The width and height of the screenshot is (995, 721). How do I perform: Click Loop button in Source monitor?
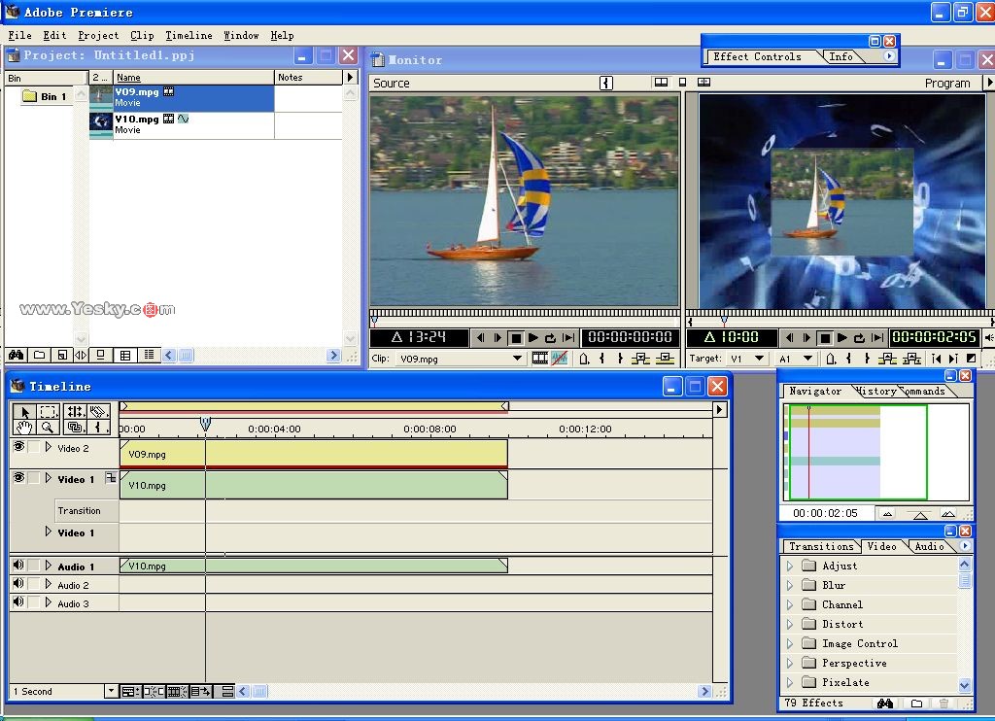tap(550, 338)
